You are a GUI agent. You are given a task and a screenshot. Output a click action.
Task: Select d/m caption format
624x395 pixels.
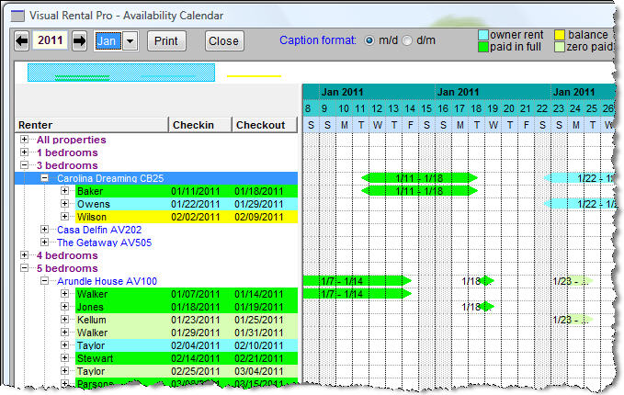tap(407, 40)
